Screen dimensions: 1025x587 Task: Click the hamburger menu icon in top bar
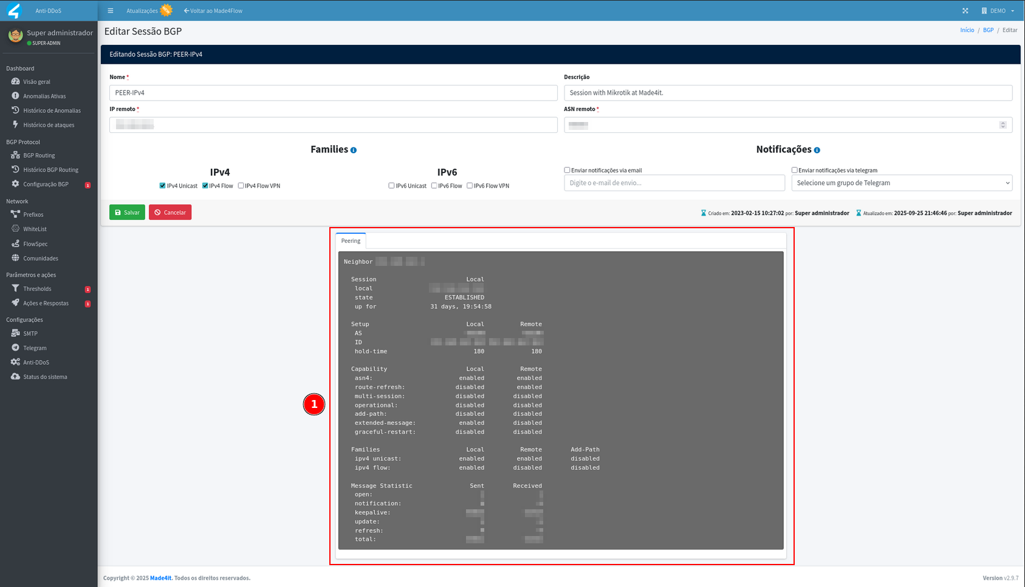(110, 11)
